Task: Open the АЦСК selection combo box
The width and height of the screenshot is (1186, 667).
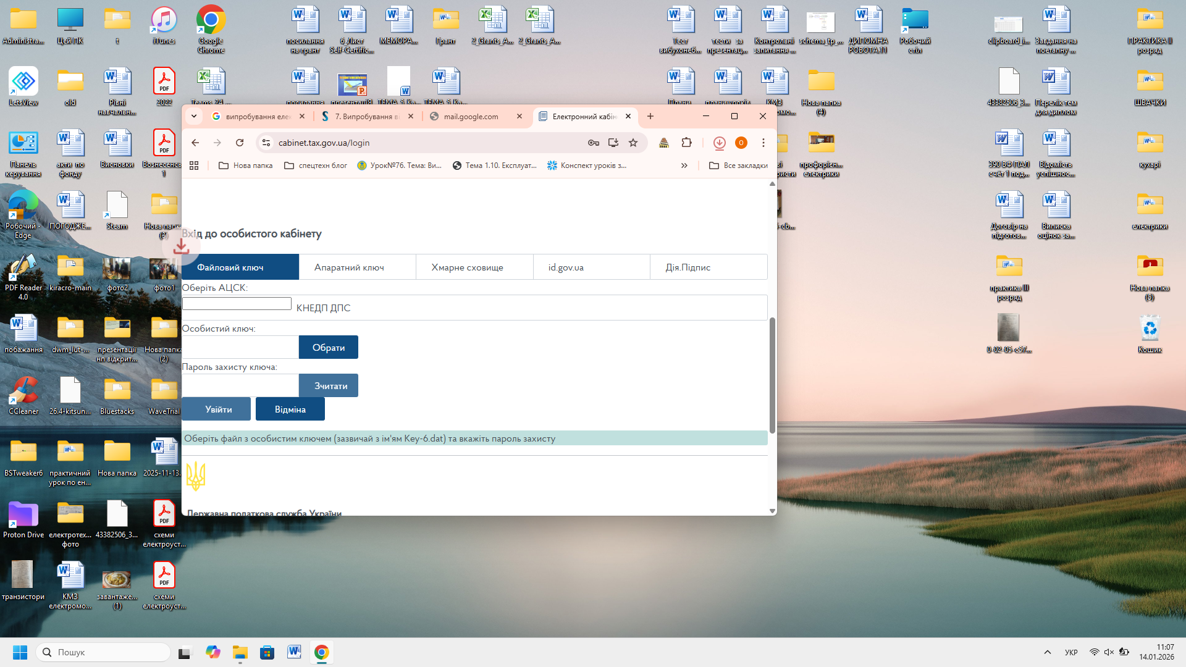Action: click(x=237, y=304)
